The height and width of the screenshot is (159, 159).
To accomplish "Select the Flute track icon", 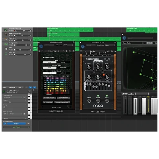I will click(x=6, y=49).
